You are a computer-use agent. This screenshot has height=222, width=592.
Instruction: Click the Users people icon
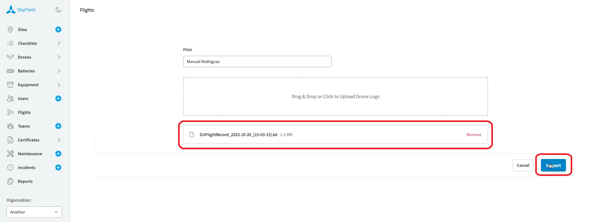10,98
